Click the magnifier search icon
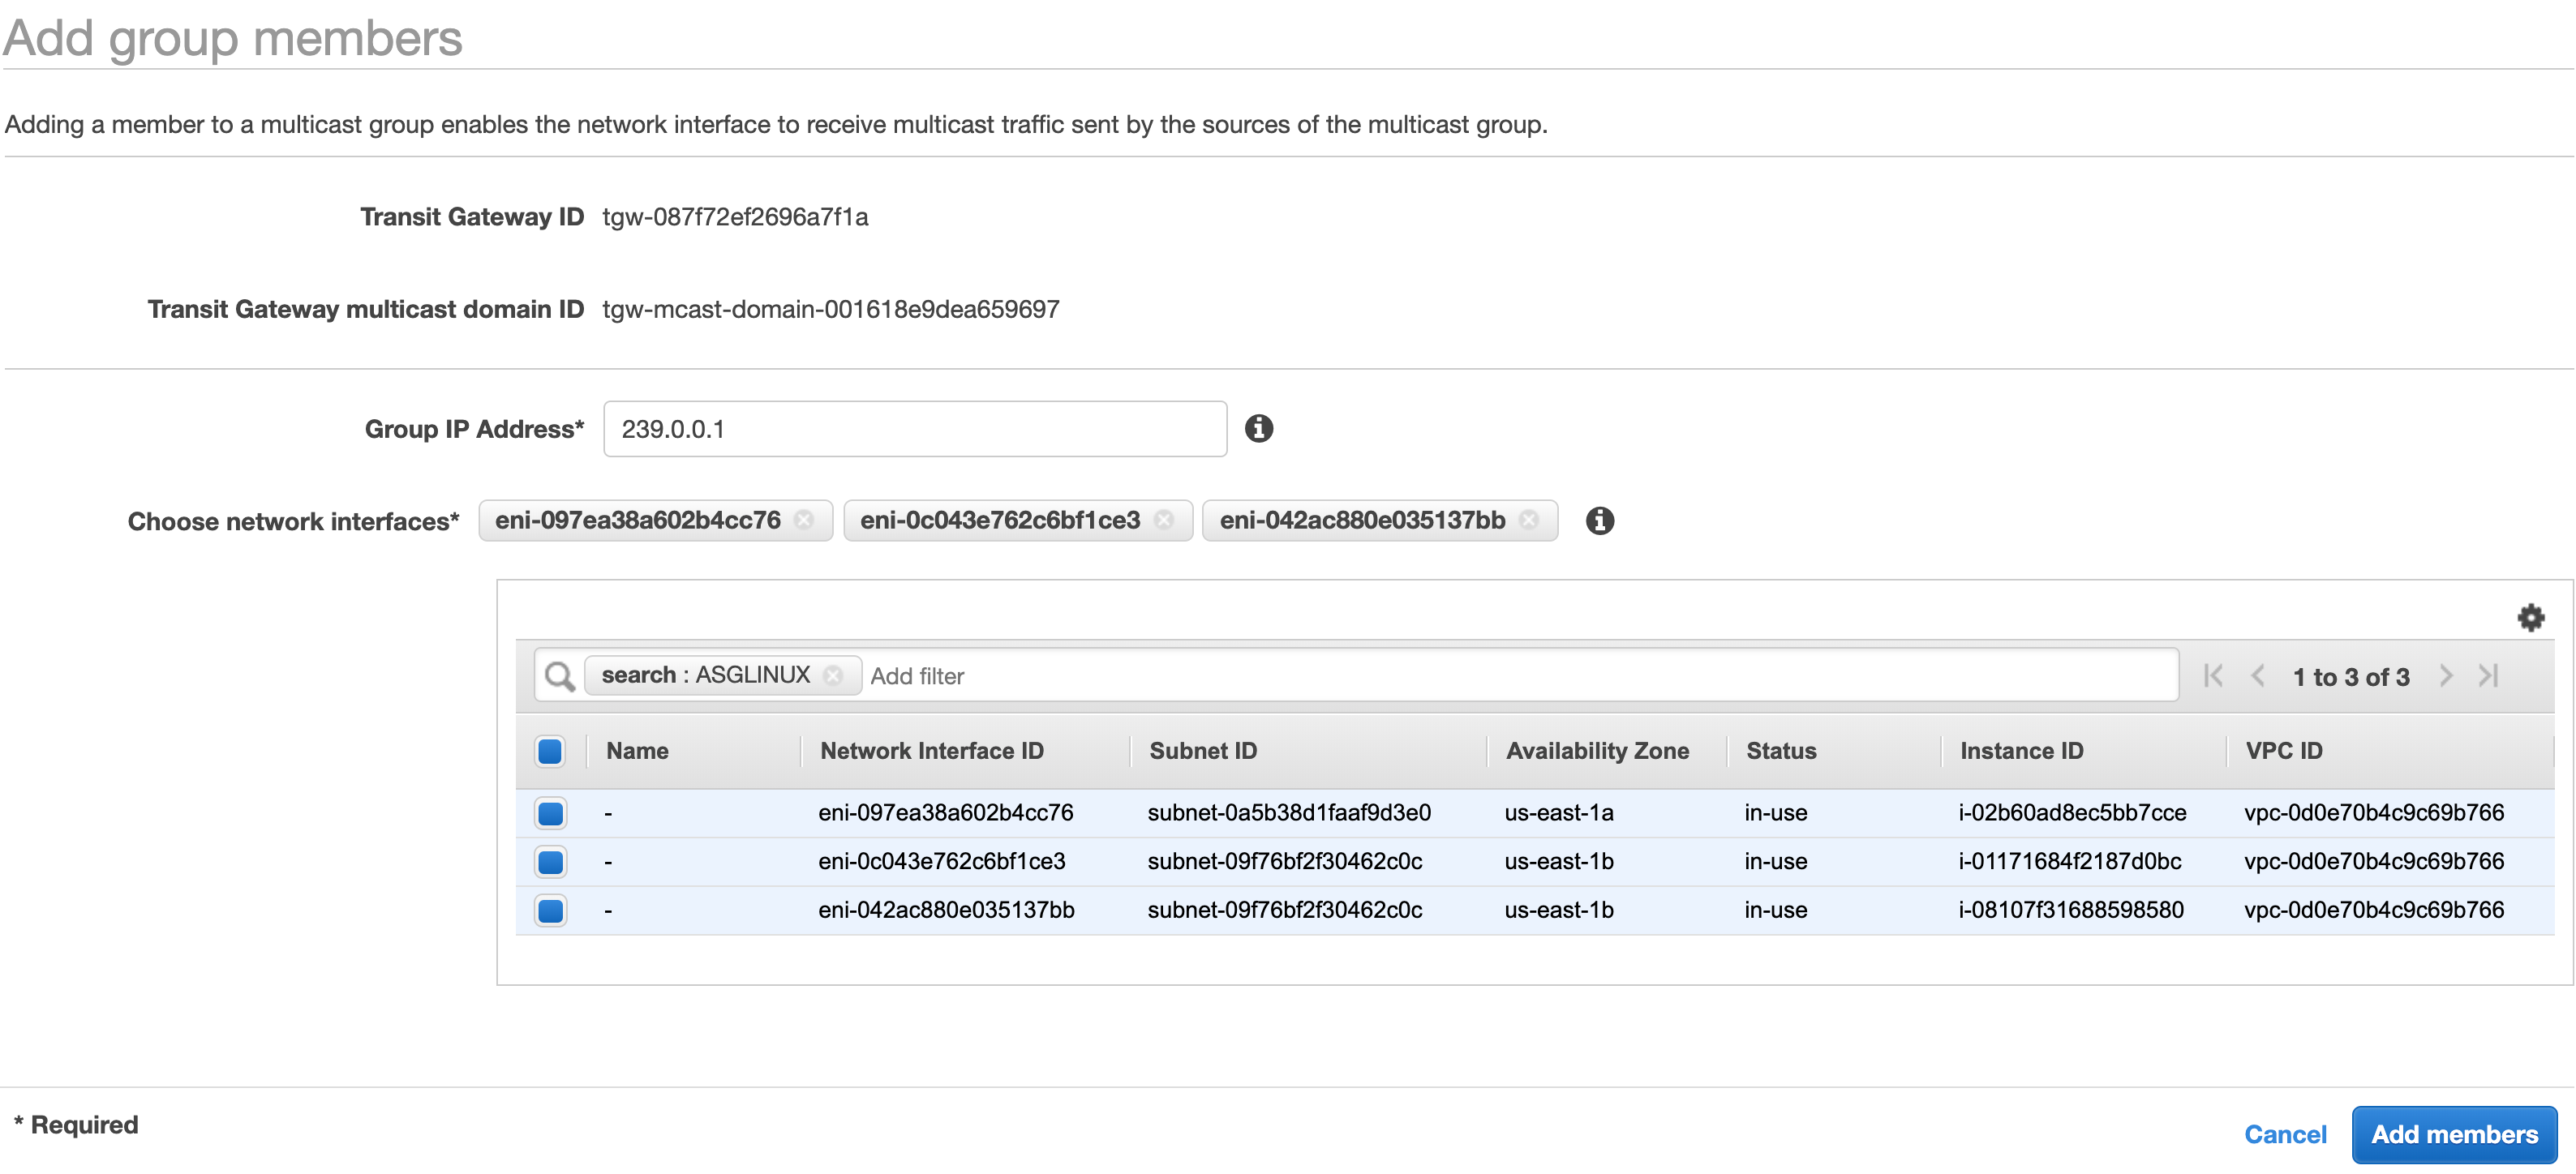 click(559, 677)
